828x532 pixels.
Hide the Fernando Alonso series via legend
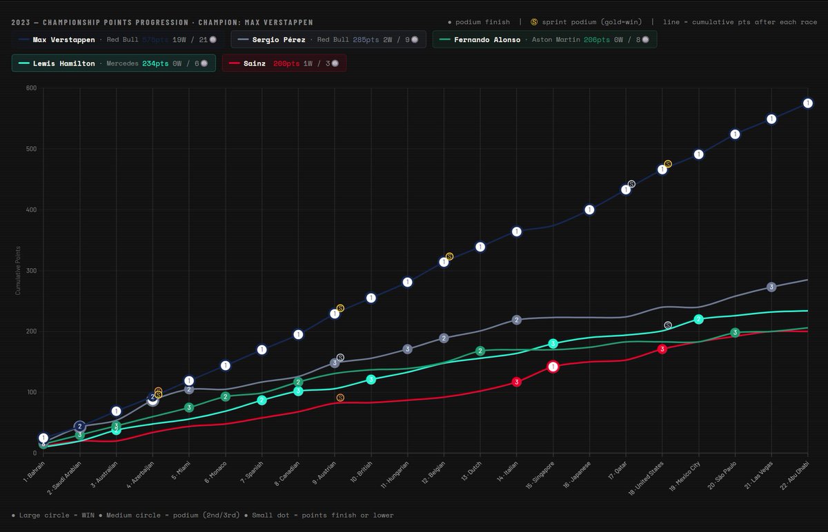tap(545, 40)
